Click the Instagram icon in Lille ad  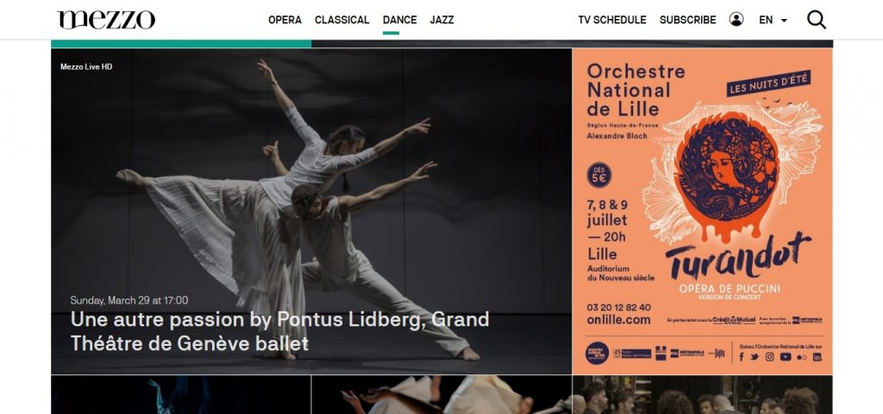pos(769,356)
